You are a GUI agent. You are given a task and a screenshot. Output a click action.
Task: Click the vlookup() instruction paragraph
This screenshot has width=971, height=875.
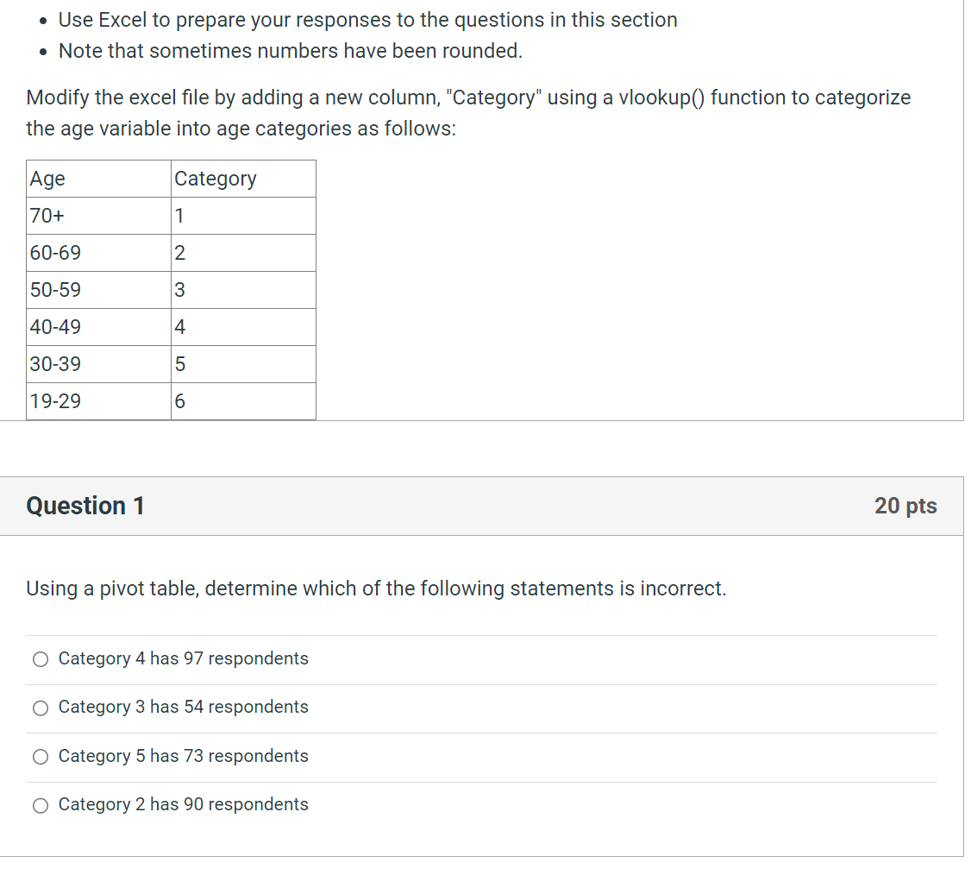coord(468,112)
